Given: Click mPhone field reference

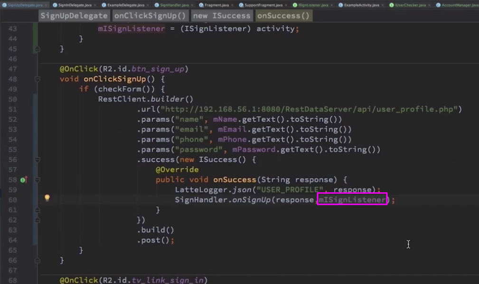Looking at the screenshot, I should [232, 139].
